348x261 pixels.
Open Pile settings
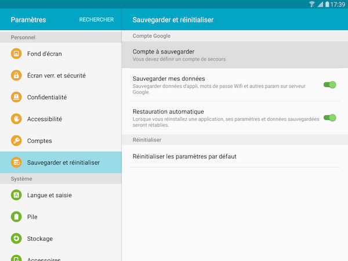pyautogui.click(x=61, y=216)
